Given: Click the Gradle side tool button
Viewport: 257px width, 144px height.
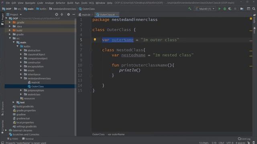Looking at the screenshot, I should tap(254, 18).
